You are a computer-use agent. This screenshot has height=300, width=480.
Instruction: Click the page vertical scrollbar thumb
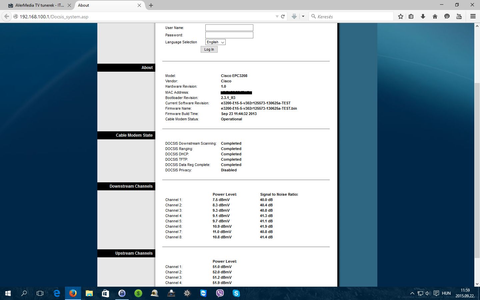click(x=477, y=170)
